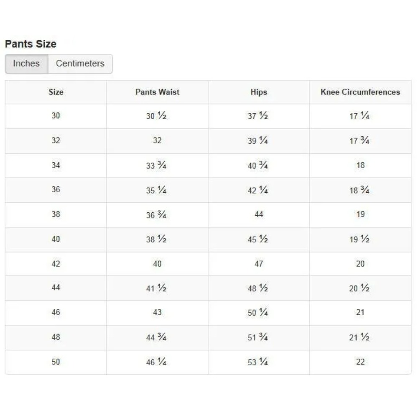Click the Pants Waist column header
The image size is (418, 418).
coord(157,92)
